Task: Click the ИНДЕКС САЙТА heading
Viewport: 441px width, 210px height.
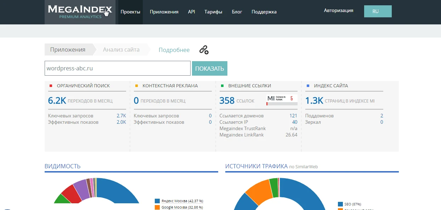Action: (x=331, y=86)
